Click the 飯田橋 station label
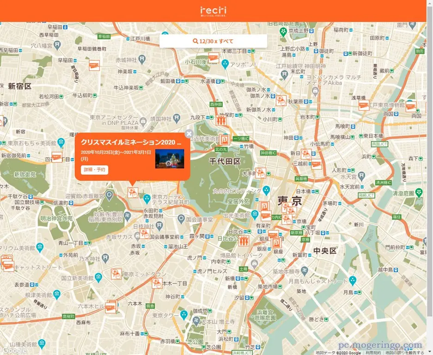The width and height of the screenshot is (433, 355). [x=168, y=81]
